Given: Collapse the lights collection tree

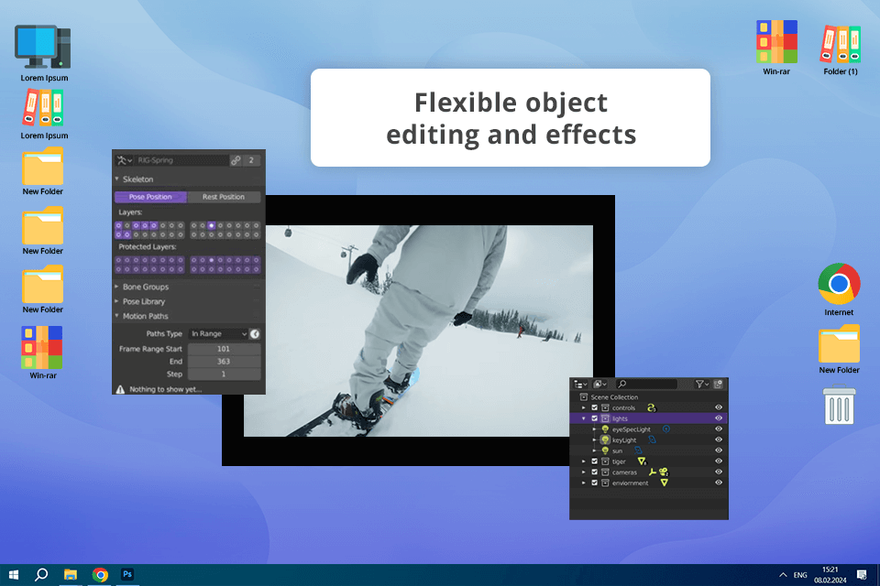Looking at the screenshot, I should pos(584,418).
